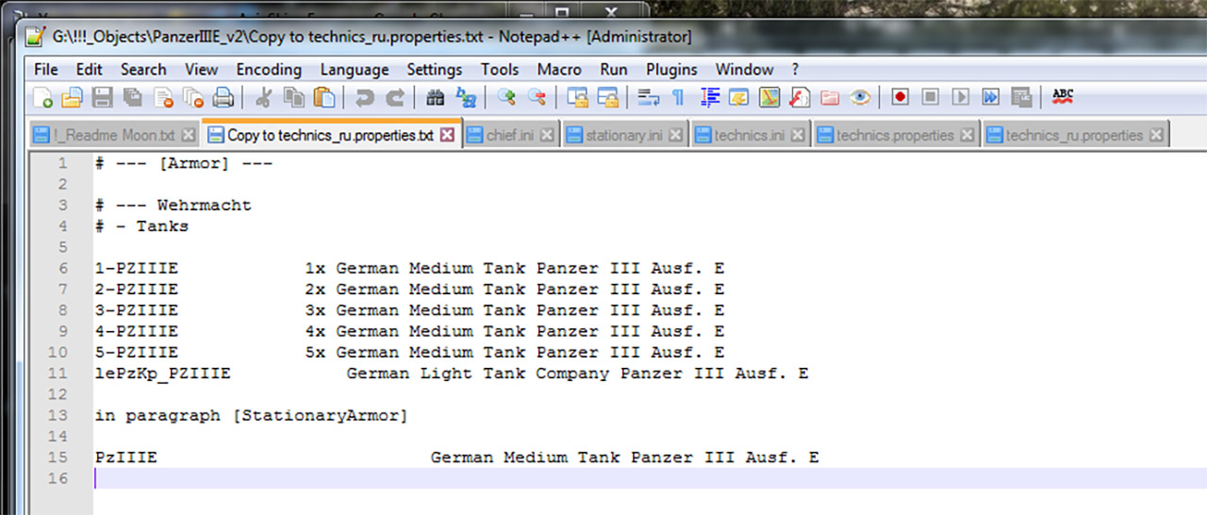
Task: Open the ? help menu
Action: 795,70
